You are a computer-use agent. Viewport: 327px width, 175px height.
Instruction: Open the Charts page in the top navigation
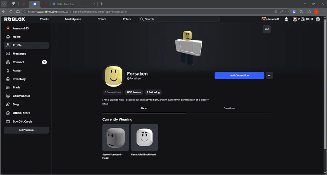[44, 19]
